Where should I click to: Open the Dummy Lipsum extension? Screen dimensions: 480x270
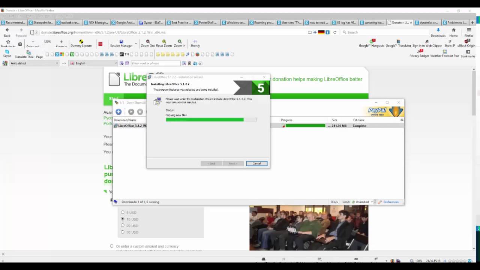click(81, 42)
